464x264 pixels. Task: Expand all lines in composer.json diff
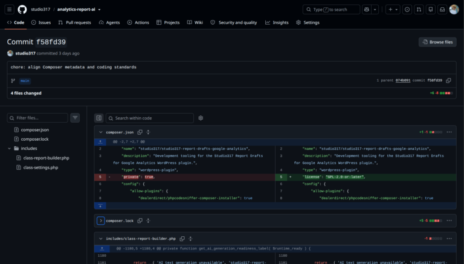(x=148, y=132)
